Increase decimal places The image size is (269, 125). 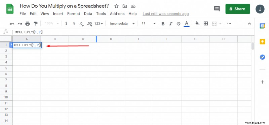tap(89, 24)
